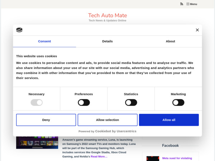Click the RSS feed icon

(x=182, y=4)
